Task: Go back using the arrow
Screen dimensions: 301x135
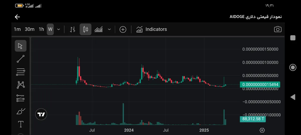Action: point(17,17)
